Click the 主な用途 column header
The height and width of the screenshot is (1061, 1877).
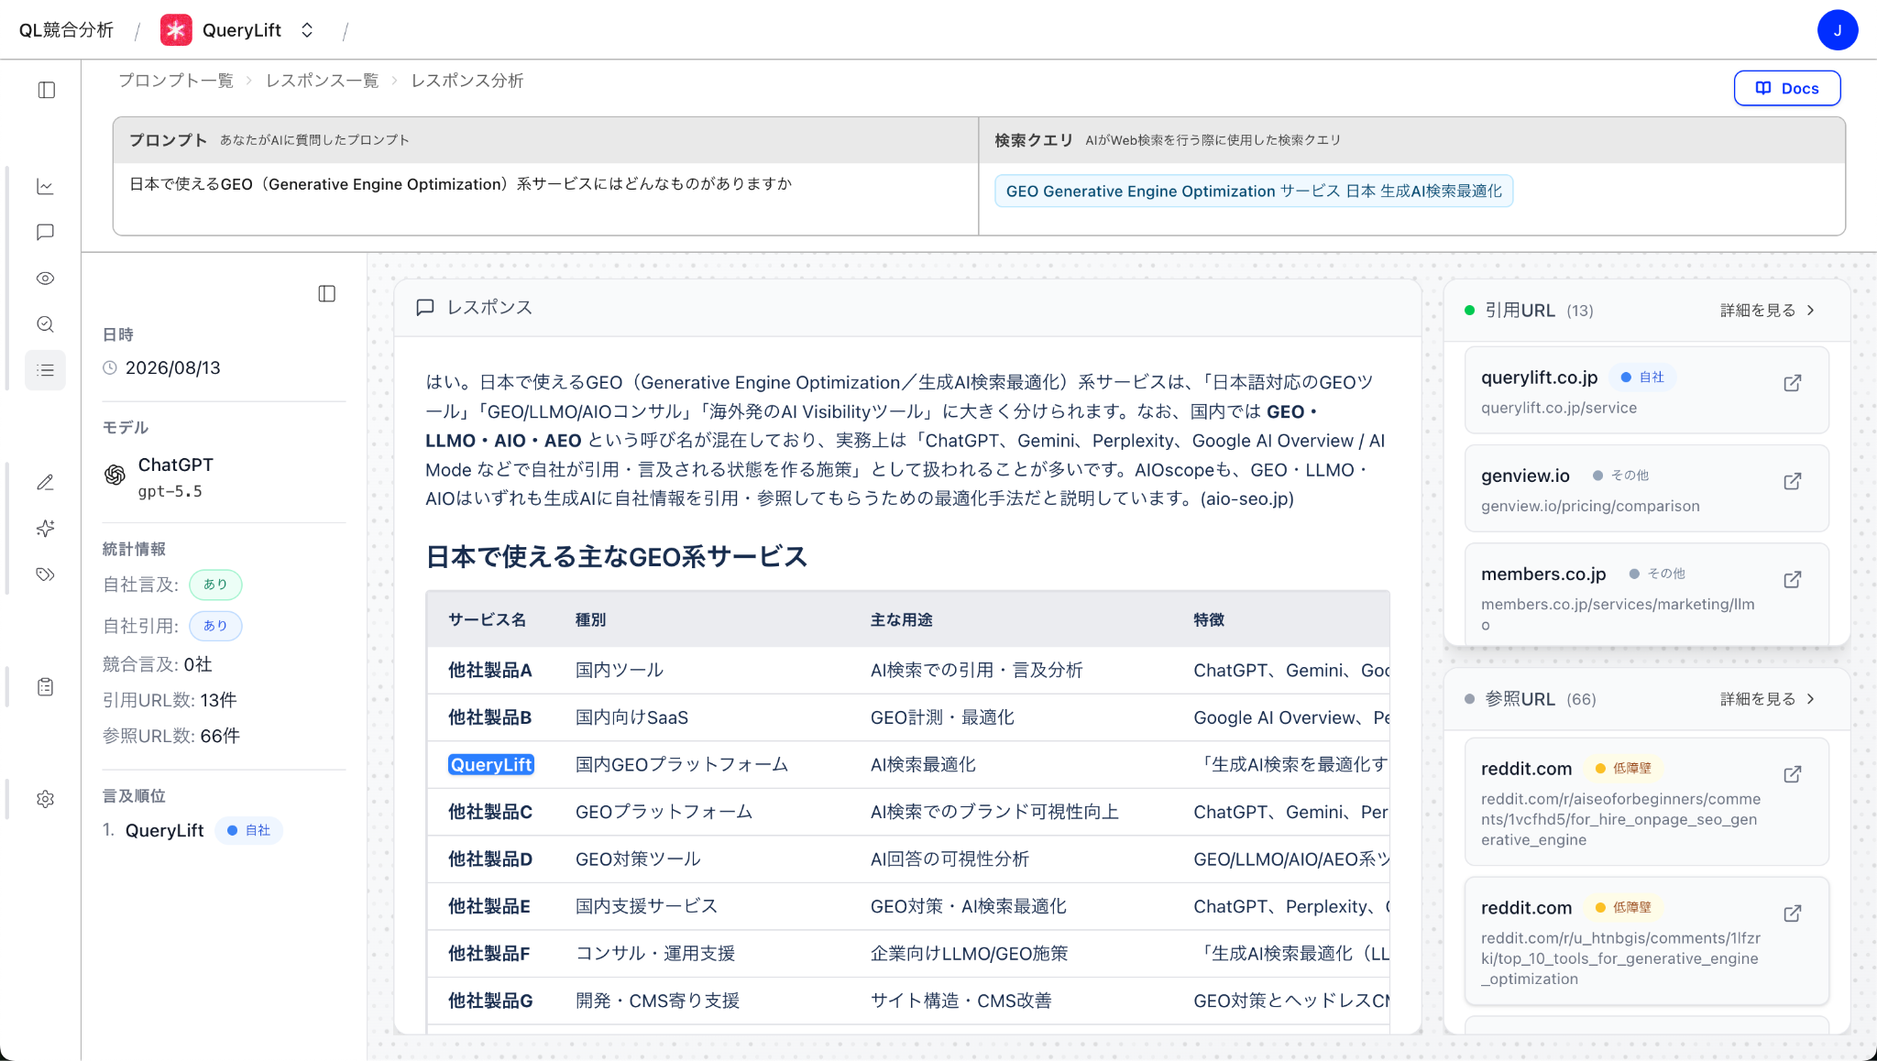(x=901, y=620)
